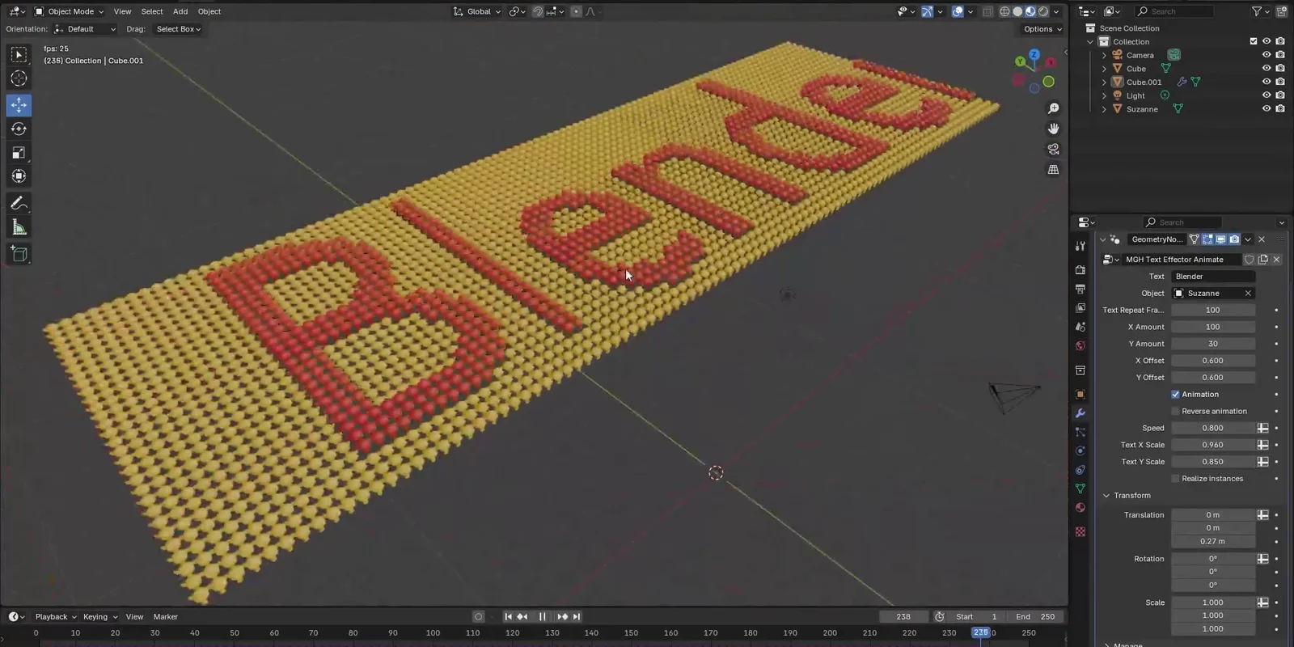The image size is (1294, 647).
Task: Open the Output properties tab
Action: (x=1080, y=289)
